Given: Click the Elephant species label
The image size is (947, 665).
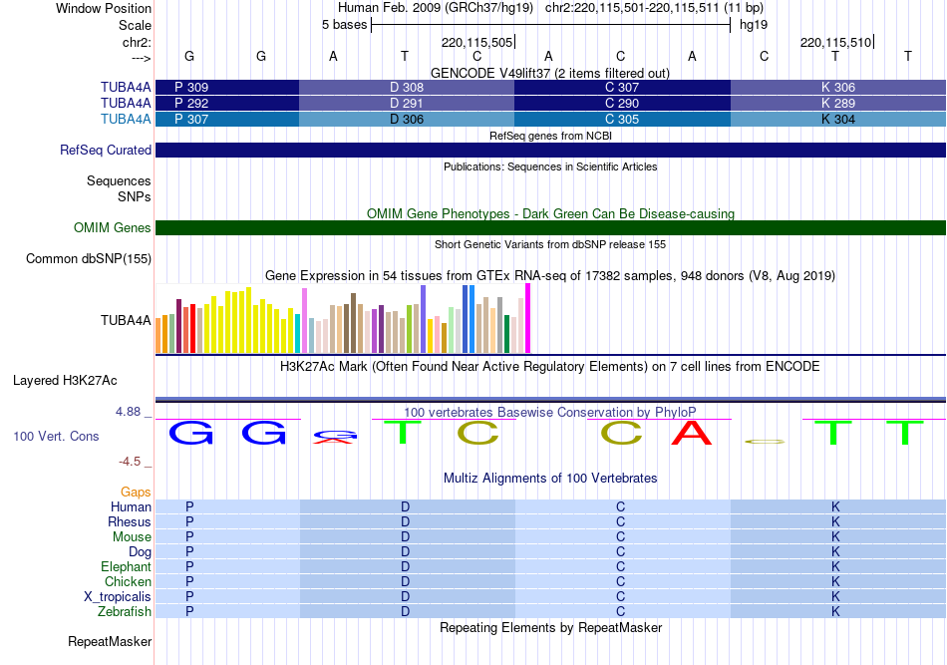Looking at the screenshot, I should tap(126, 566).
